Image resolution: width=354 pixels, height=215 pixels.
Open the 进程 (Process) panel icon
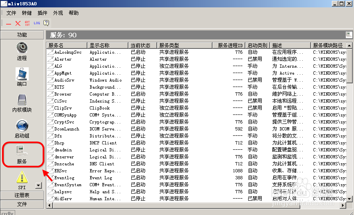(22, 48)
